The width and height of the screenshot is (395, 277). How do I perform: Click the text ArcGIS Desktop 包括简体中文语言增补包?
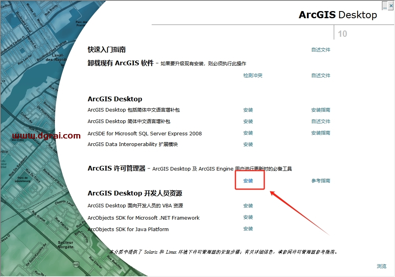(x=134, y=110)
